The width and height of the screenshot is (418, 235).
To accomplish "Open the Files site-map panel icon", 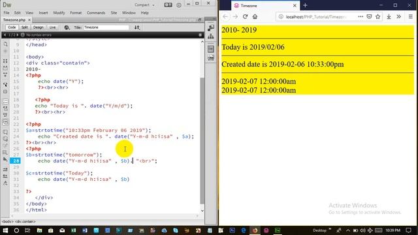I will [210, 37].
